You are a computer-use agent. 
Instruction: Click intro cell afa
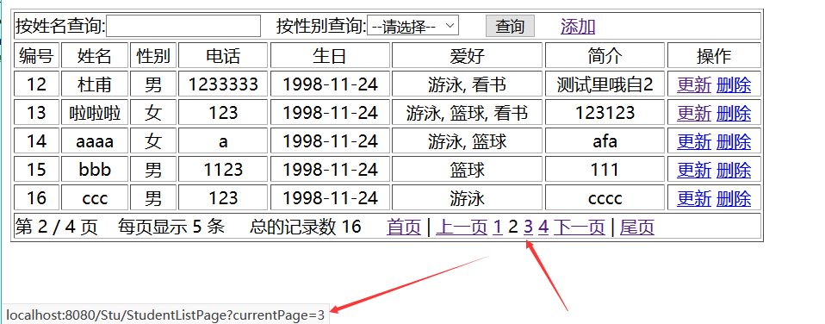(x=605, y=141)
